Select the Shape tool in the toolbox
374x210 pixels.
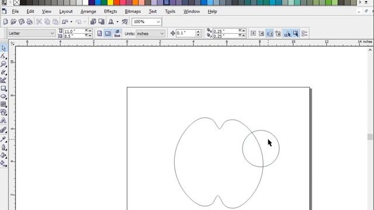point(4,56)
